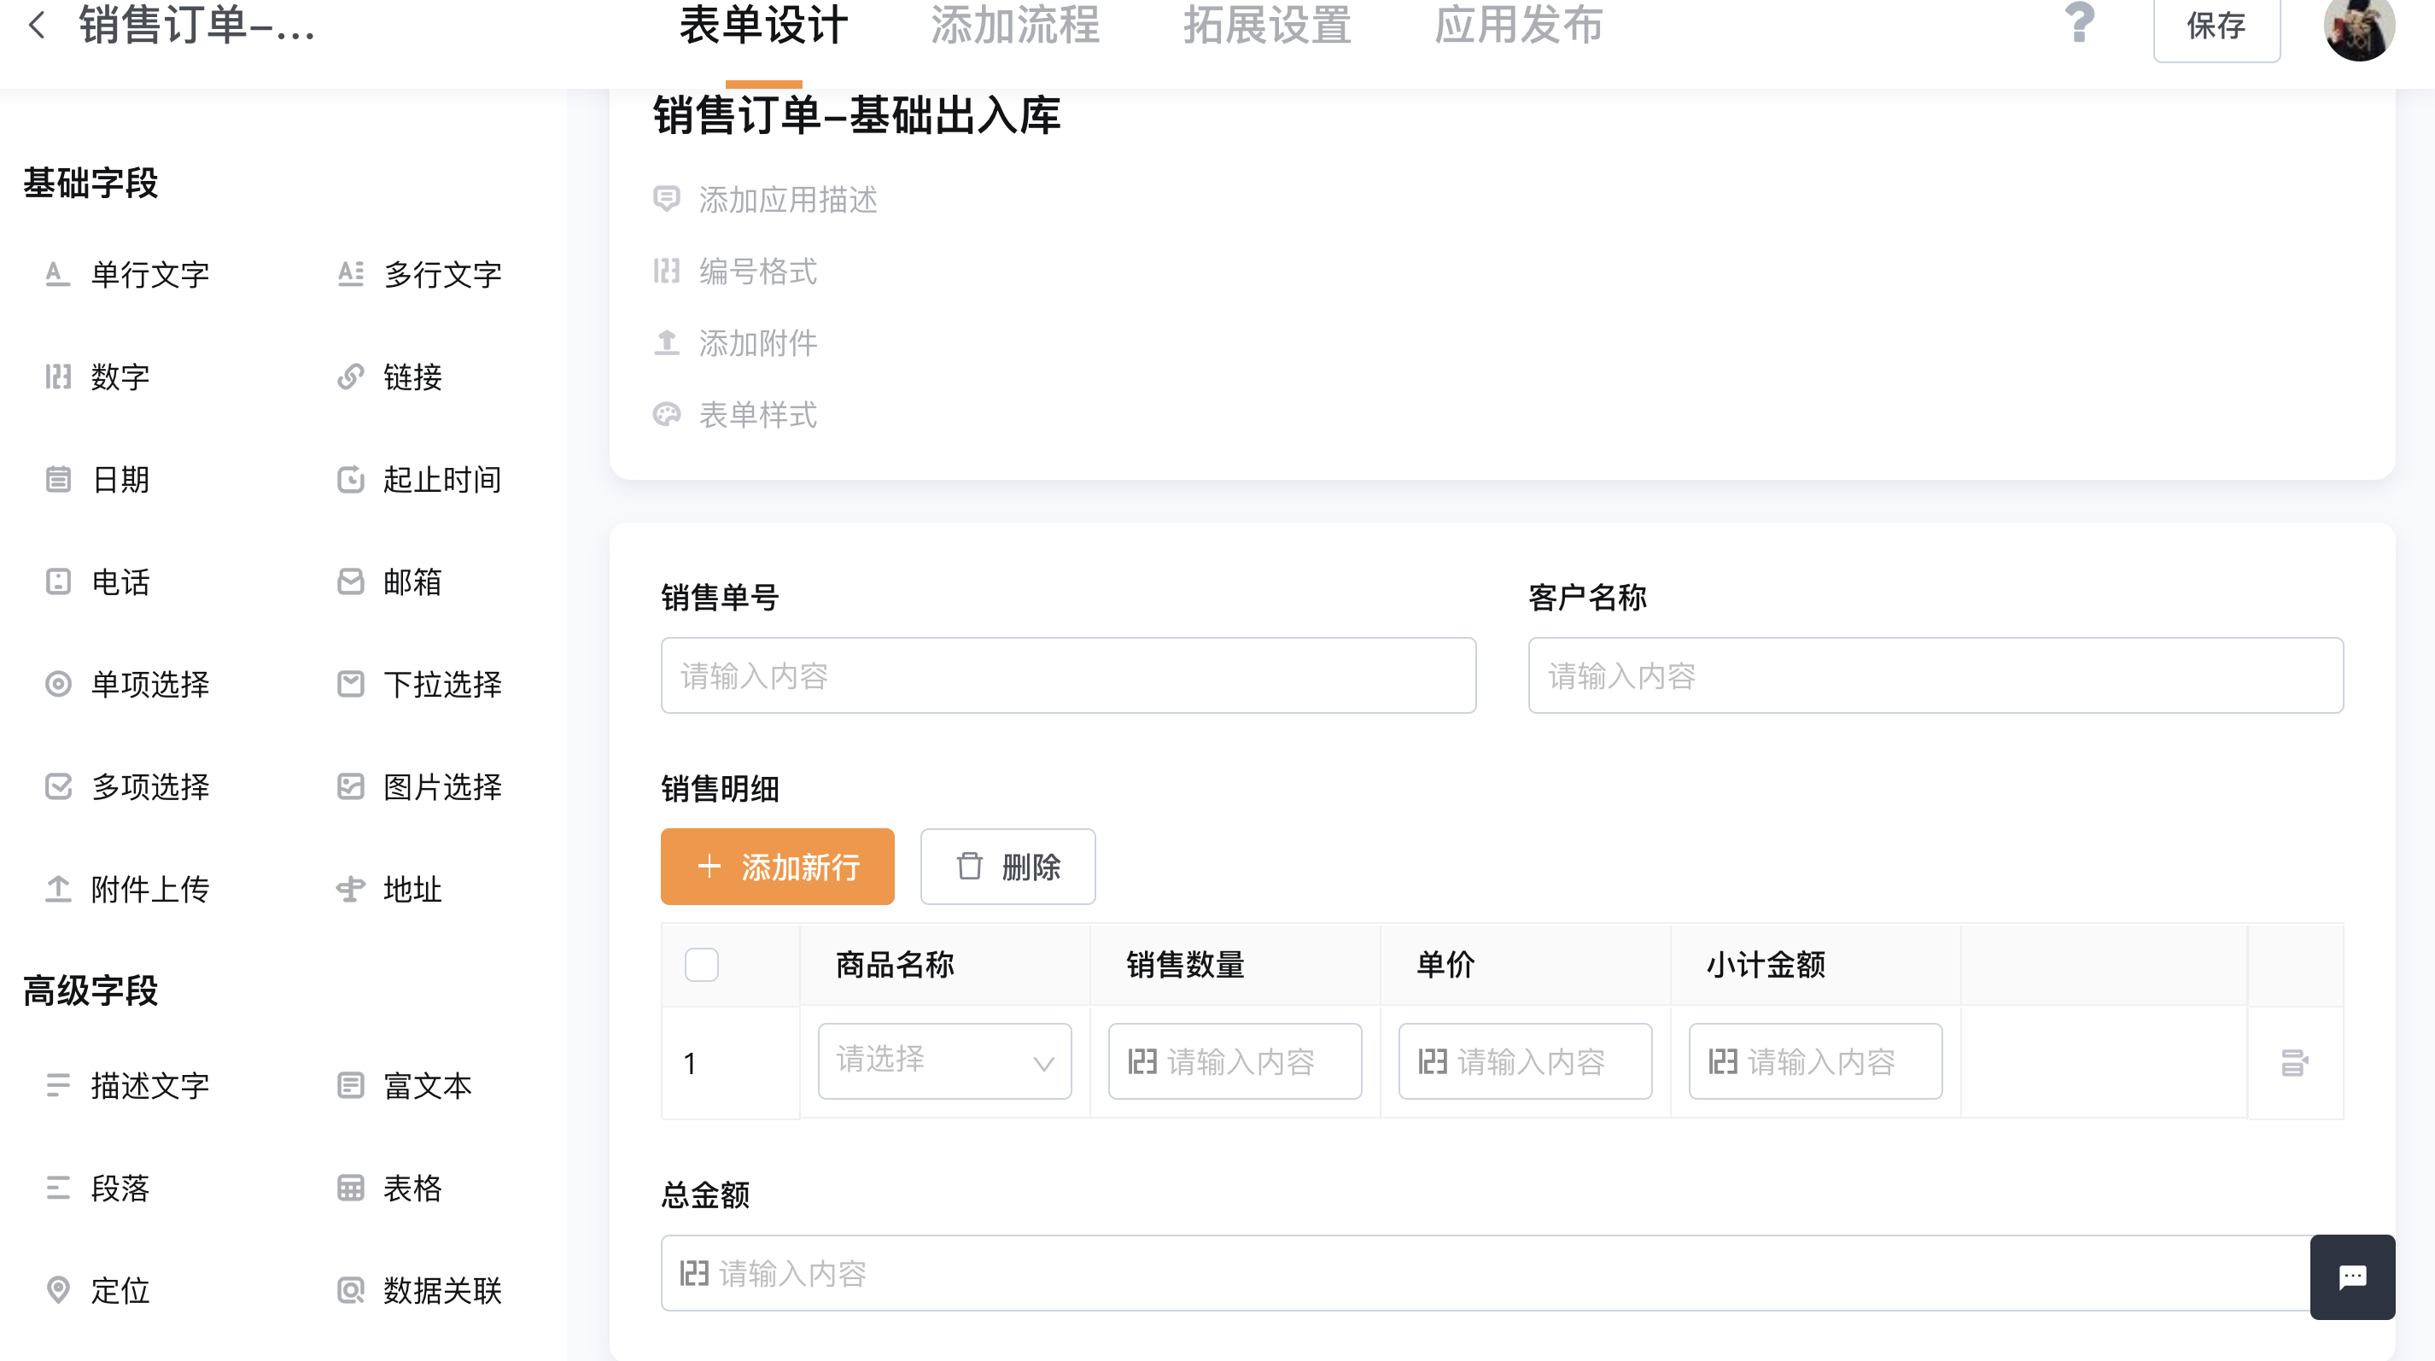Click the 小计金额 column header
The height and width of the screenshot is (1361, 2435).
pyautogui.click(x=1766, y=965)
